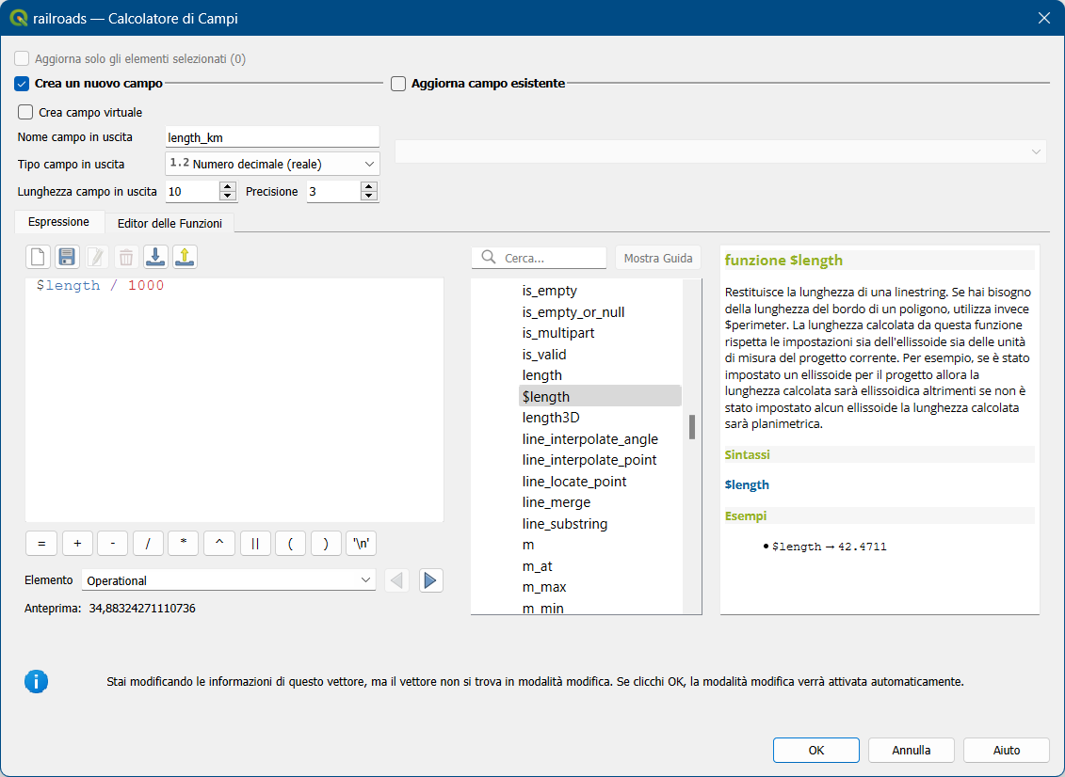Insert an open parenthesis '('
1065x777 pixels.
(291, 544)
